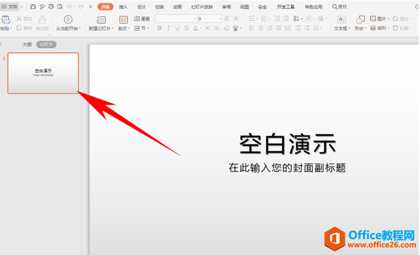
Task: Expand the 文件 menu dropdown arrow
Action: (22, 6)
